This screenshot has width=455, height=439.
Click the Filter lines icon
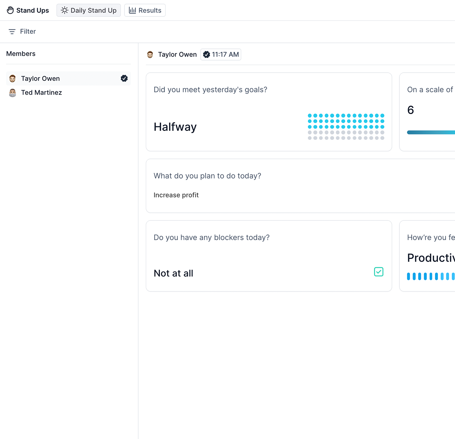(12, 31)
